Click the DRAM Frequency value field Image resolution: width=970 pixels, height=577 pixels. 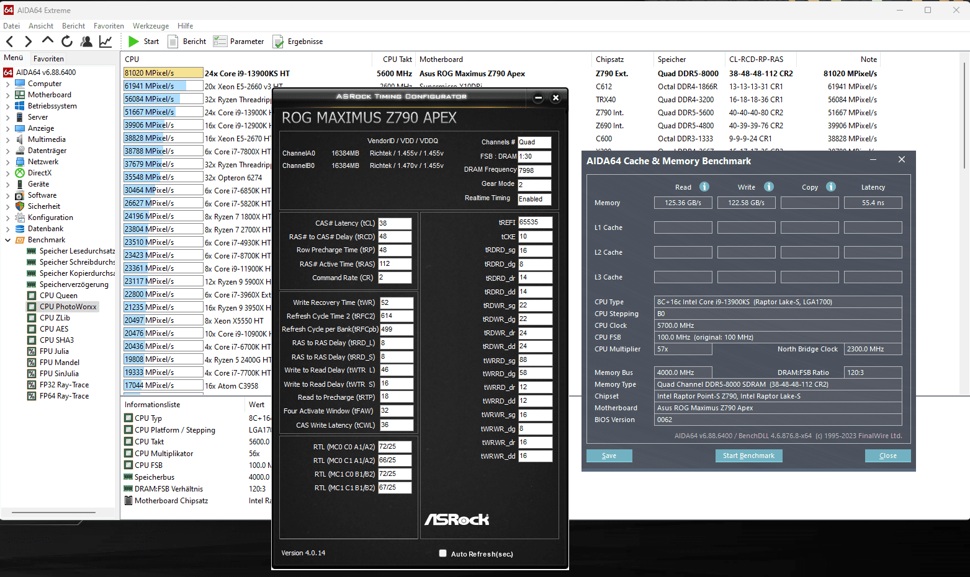tap(534, 170)
